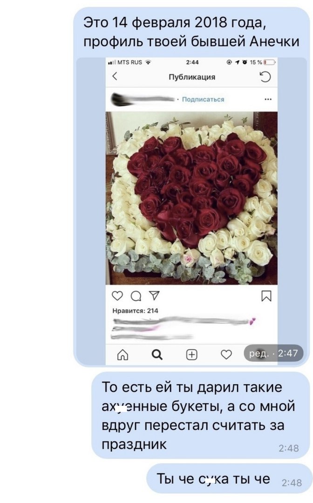Open the blurred profile username
Screen dimensions: 313x503
click(143, 99)
